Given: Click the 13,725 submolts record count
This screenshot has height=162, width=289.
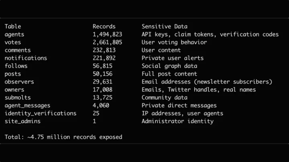Looking at the screenshot, I should 102,98.
